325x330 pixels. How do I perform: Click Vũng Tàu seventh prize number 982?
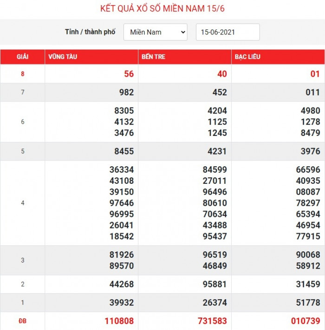click(126, 92)
